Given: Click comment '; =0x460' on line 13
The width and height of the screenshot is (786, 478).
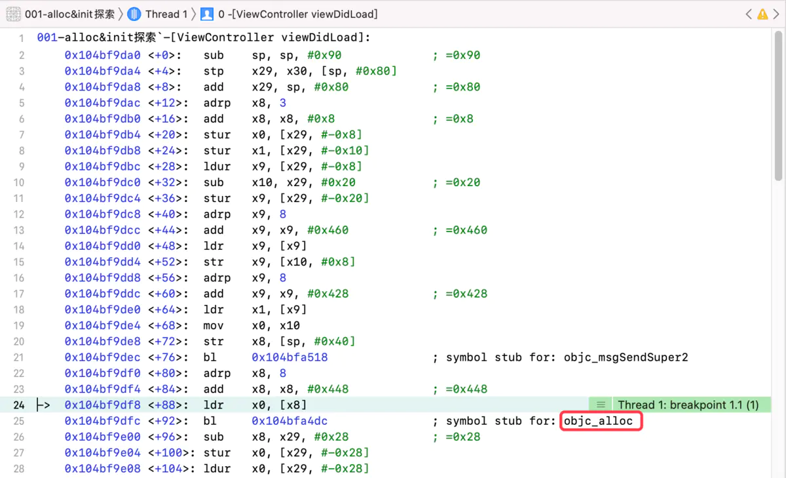Looking at the screenshot, I should (x=460, y=230).
